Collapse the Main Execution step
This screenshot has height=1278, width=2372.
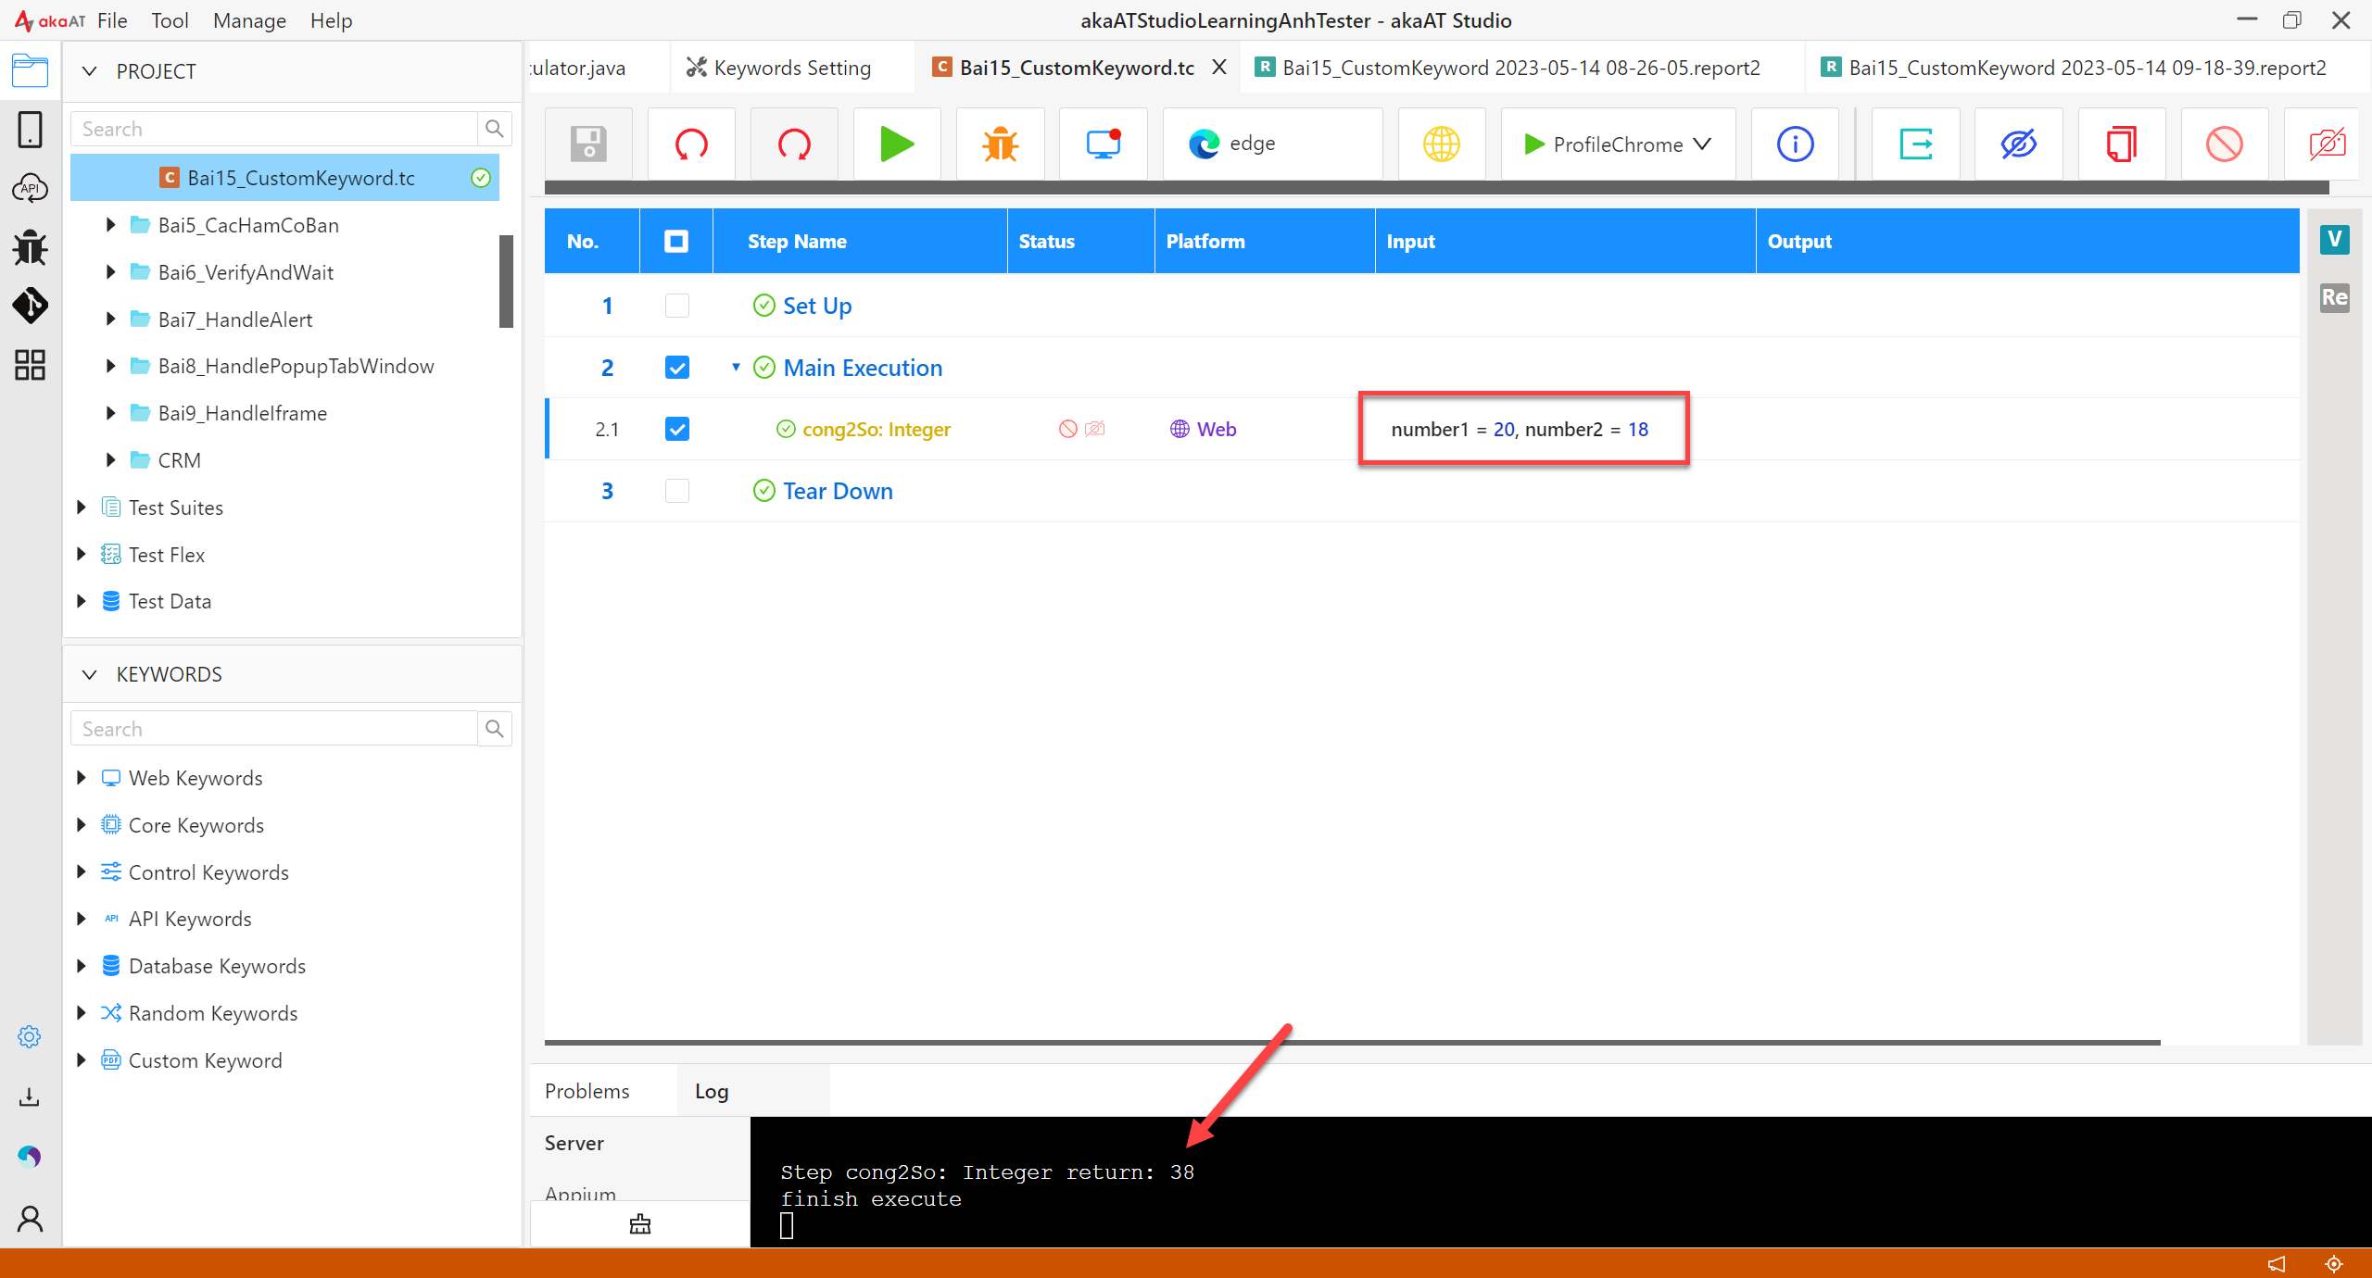(x=736, y=368)
